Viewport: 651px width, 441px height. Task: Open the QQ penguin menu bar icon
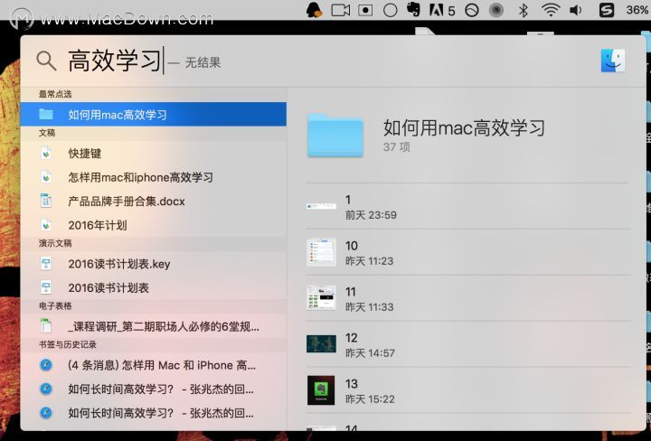[315, 10]
